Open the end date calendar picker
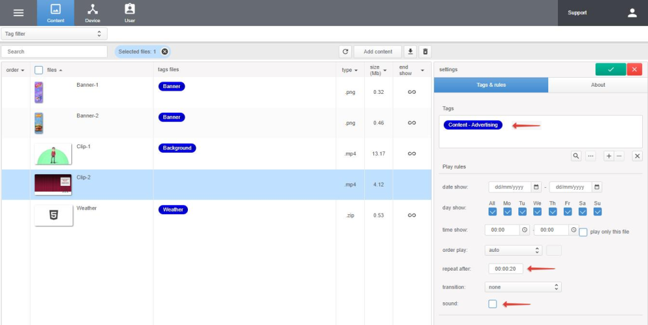The width and height of the screenshot is (648, 325). coord(597,187)
